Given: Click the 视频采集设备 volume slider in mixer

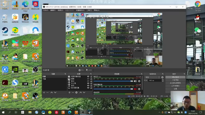Looking at the screenshot, I should tap(113, 89).
